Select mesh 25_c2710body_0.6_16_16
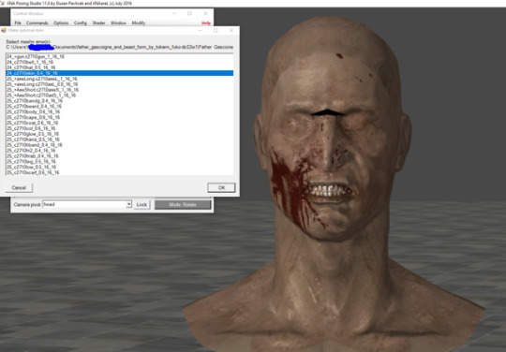Image resolution: width=506 pixels, height=352 pixels. pyautogui.click(x=119, y=111)
